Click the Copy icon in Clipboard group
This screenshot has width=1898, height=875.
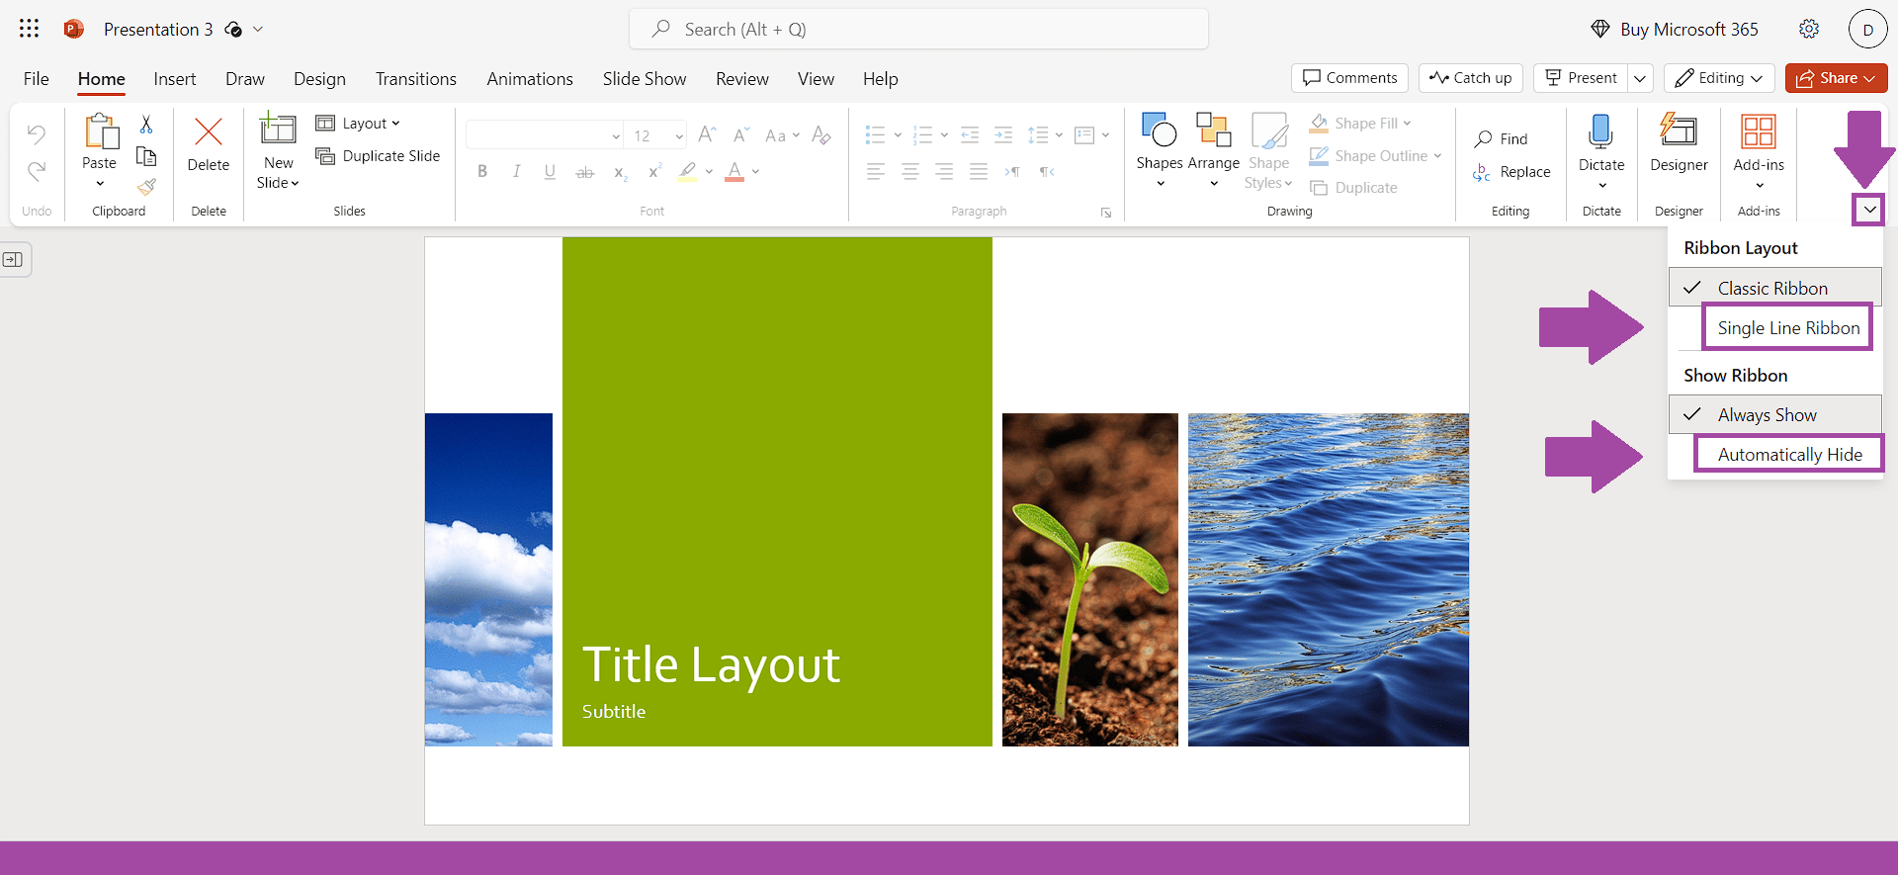click(146, 156)
